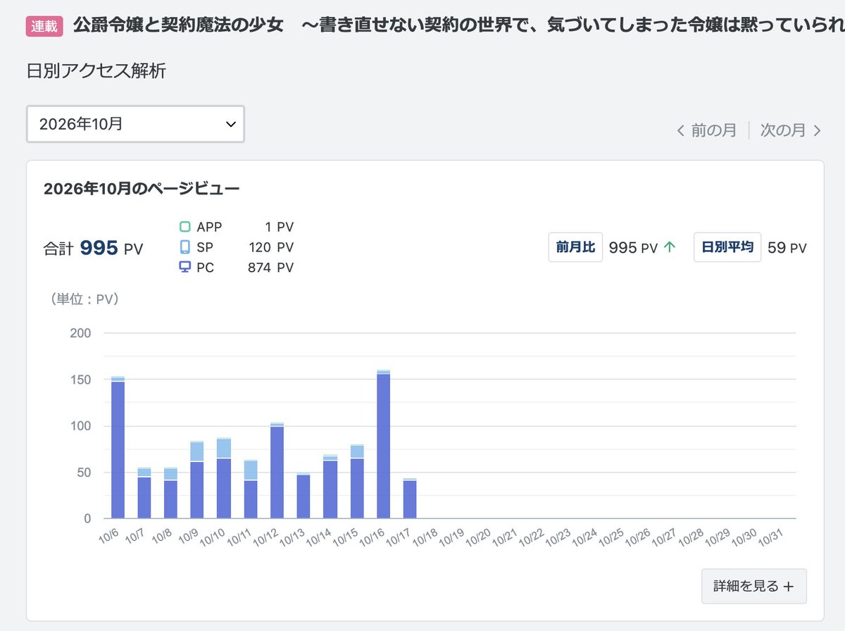Click the 10/7 bar in the chart

click(x=144, y=493)
